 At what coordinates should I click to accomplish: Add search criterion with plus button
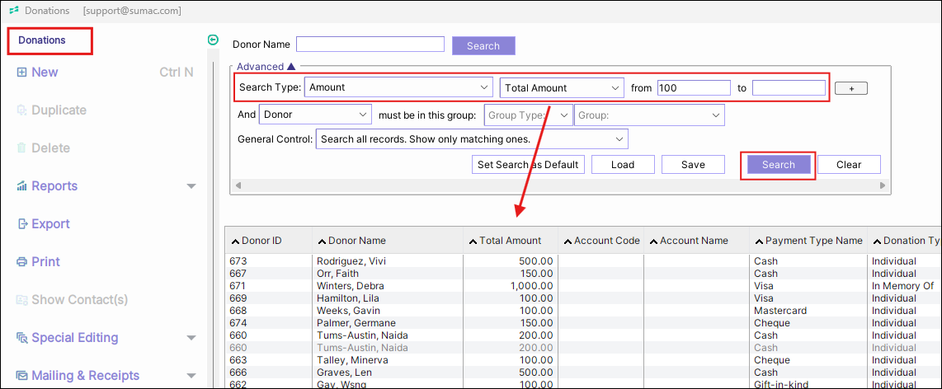point(850,88)
